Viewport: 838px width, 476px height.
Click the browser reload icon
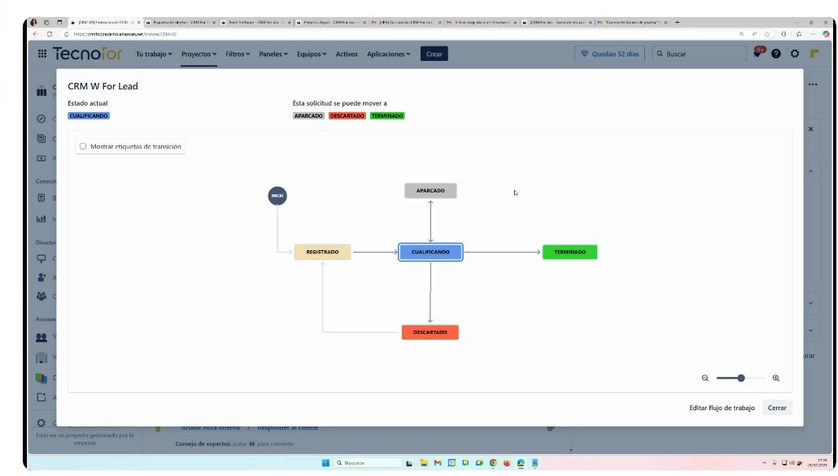point(50,33)
